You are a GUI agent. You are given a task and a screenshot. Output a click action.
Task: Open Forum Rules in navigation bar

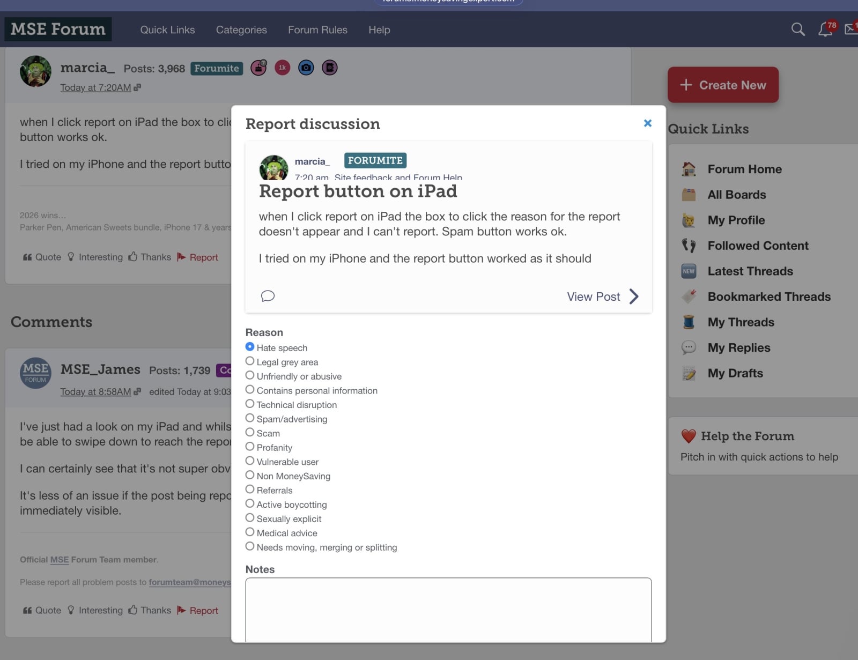tap(317, 30)
